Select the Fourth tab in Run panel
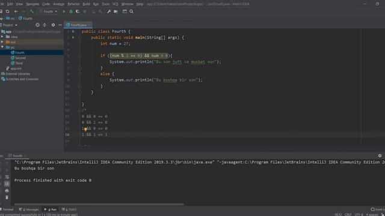The height and width of the screenshot is (216, 385). point(17,156)
